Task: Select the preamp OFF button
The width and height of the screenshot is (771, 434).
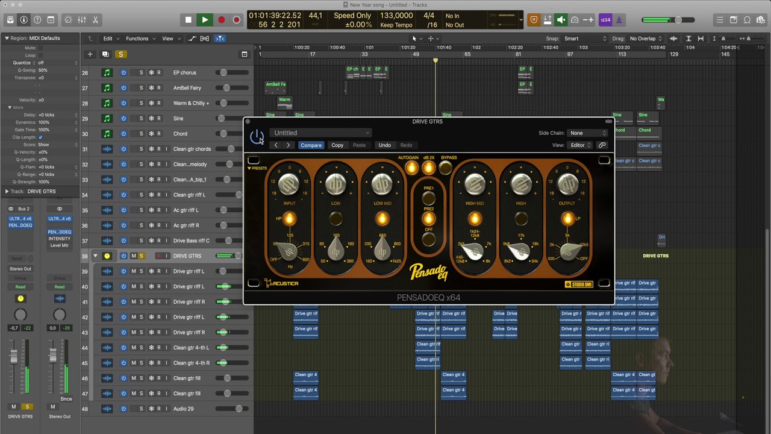Action: coord(428,239)
